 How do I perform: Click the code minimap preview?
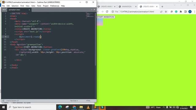[90, 15]
